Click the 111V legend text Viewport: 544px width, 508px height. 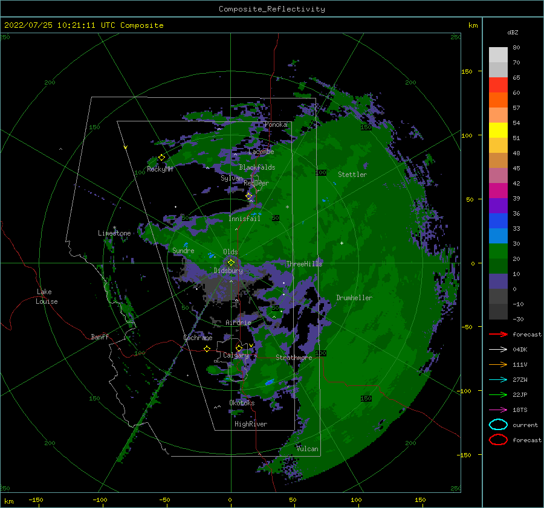pos(520,364)
